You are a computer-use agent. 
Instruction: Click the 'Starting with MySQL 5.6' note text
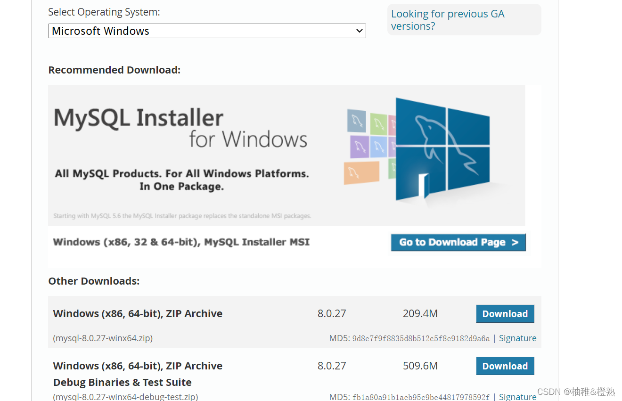pos(182,216)
